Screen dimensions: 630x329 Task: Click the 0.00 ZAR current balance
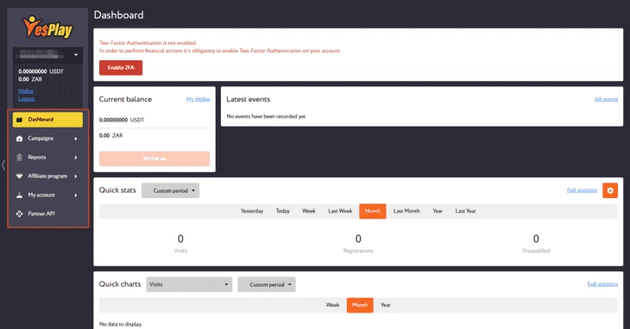tap(110, 135)
